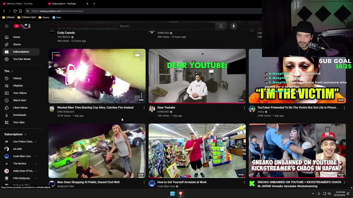The width and height of the screenshot is (353, 198).
Task: Click the Watch later clock icon
Action: [7, 100]
